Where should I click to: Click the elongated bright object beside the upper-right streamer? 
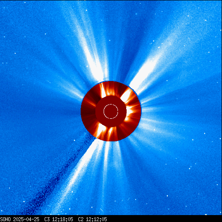tap(159, 47)
